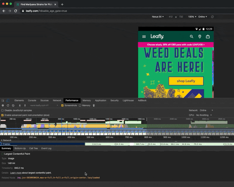This screenshot has height=187, width=234.
Task: Go back in browser history
Action: coord(4,11)
